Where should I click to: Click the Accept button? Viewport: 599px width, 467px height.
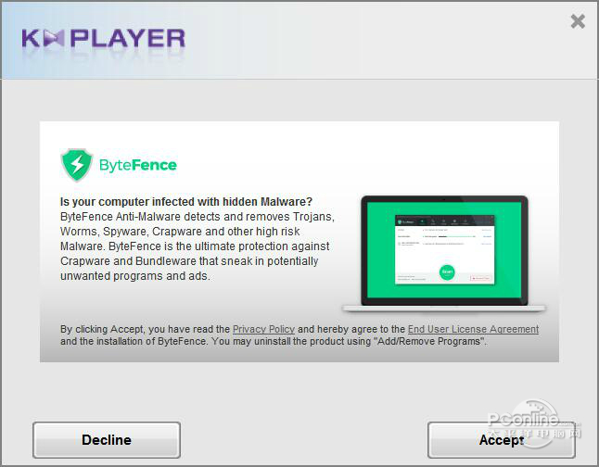(502, 440)
